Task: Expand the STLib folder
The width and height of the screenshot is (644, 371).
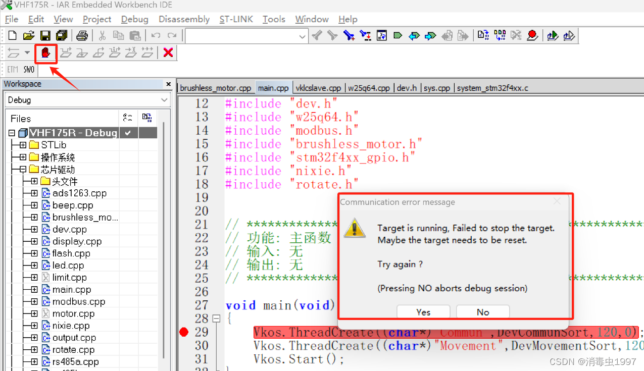Action: coord(23,145)
